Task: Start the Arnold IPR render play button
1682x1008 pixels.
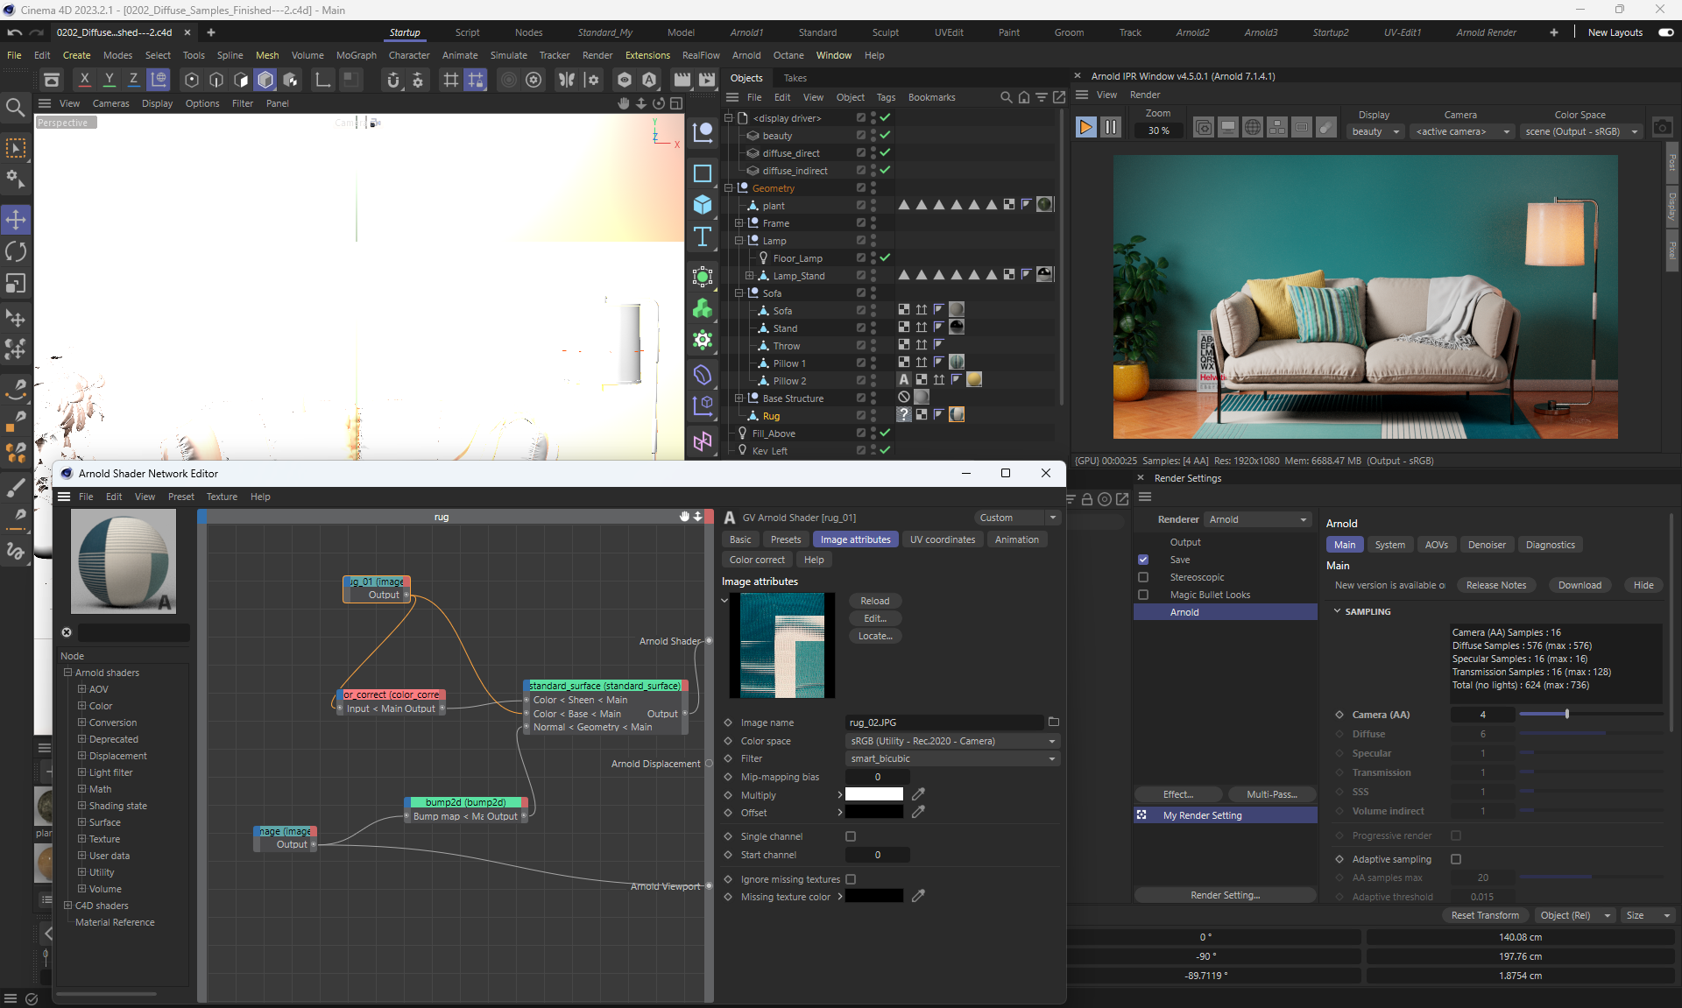Action: (x=1085, y=127)
